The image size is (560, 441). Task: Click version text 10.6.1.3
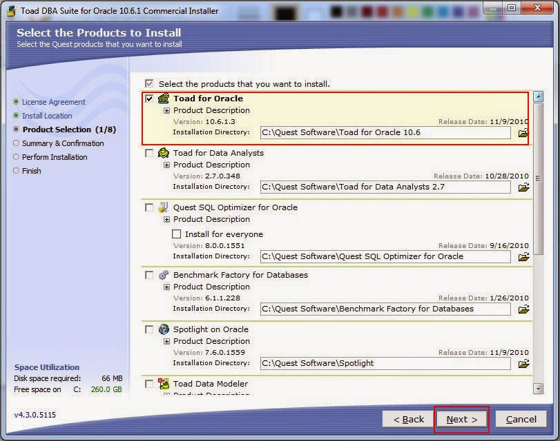point(220,122)
